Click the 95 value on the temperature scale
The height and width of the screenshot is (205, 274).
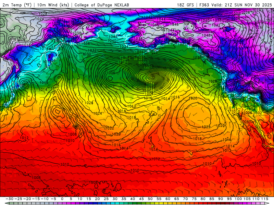point(229,199)
